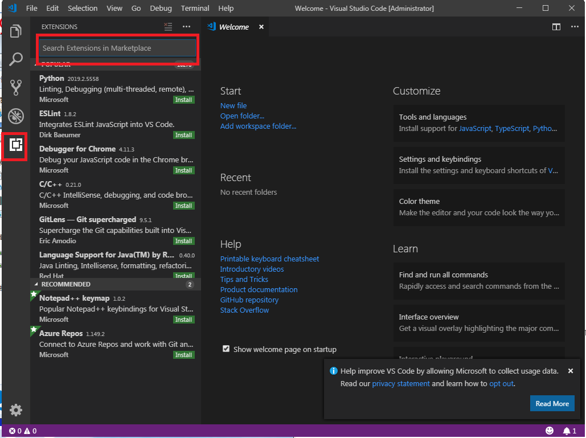The height and width of the screenshot is (438, 586).
Task: Open the opt out link
Action: [x=501, y=383]
